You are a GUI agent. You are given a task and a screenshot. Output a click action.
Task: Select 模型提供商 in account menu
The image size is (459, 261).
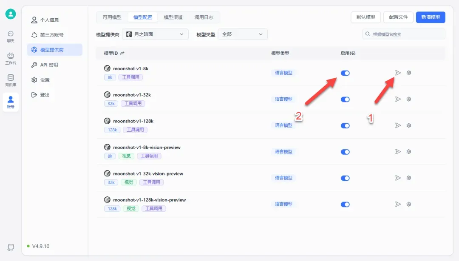coord(55,50)
